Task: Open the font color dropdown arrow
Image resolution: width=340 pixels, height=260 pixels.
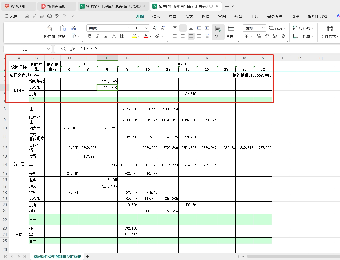Action: click(x=151, y=36)
